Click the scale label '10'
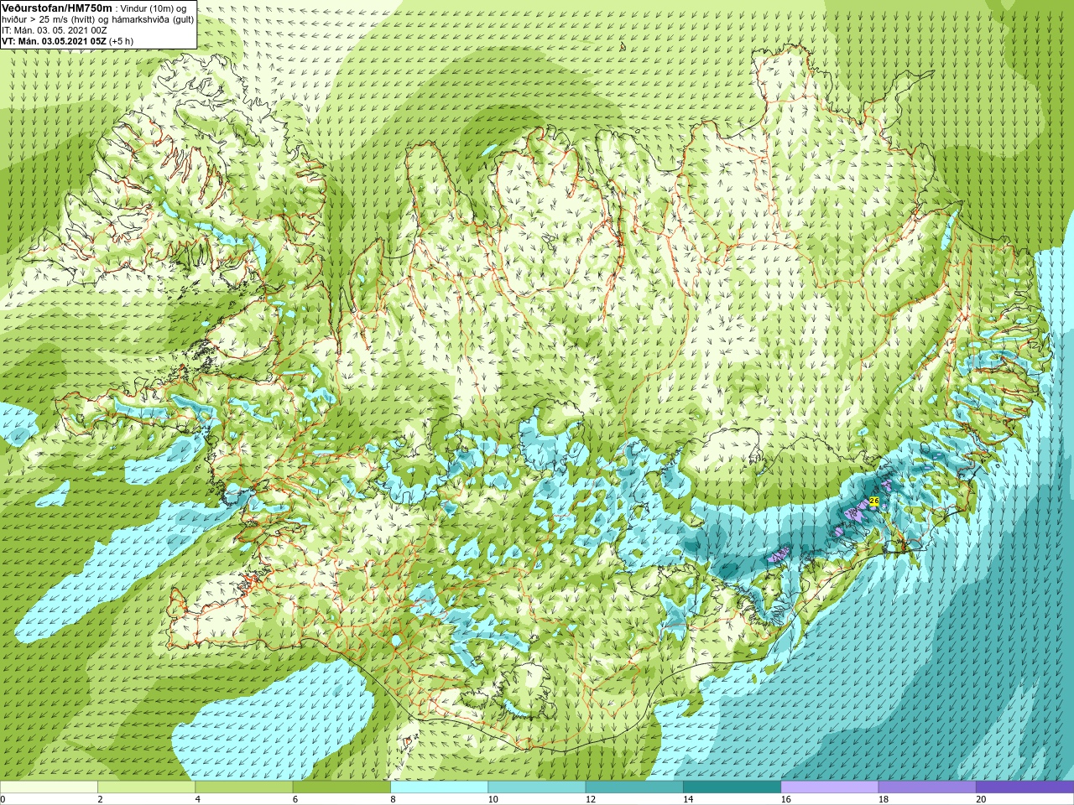The width and height of the screenshot is (1074, 805). click(x=493, y=799)
